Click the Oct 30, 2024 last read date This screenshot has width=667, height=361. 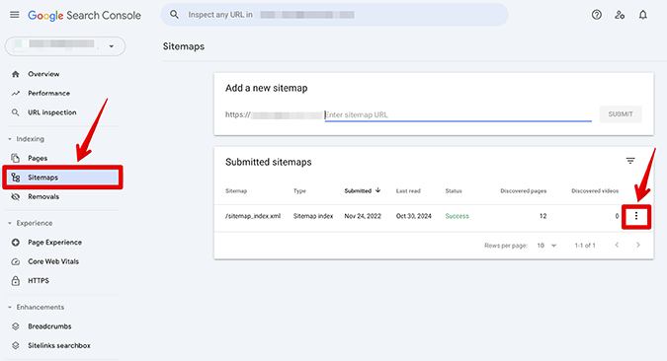coord(413,216)
